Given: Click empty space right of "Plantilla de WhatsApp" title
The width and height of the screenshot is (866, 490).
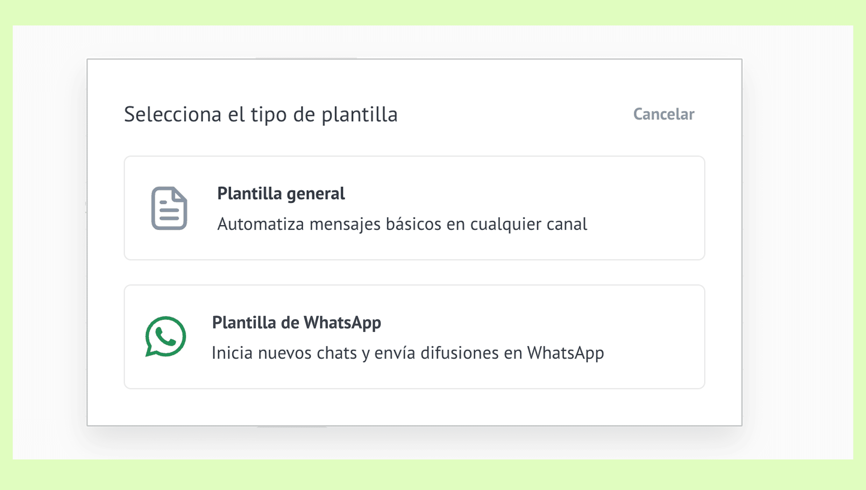Looking at the screenshot, I should coord(539,322).
